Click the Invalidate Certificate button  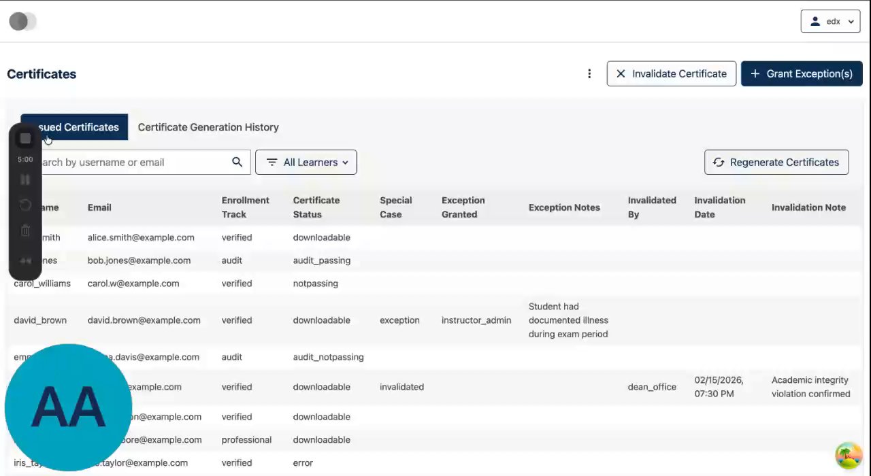tap(671, 73)
